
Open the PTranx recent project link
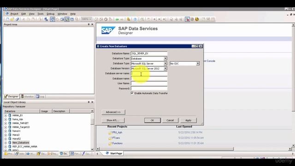(116, 138)
